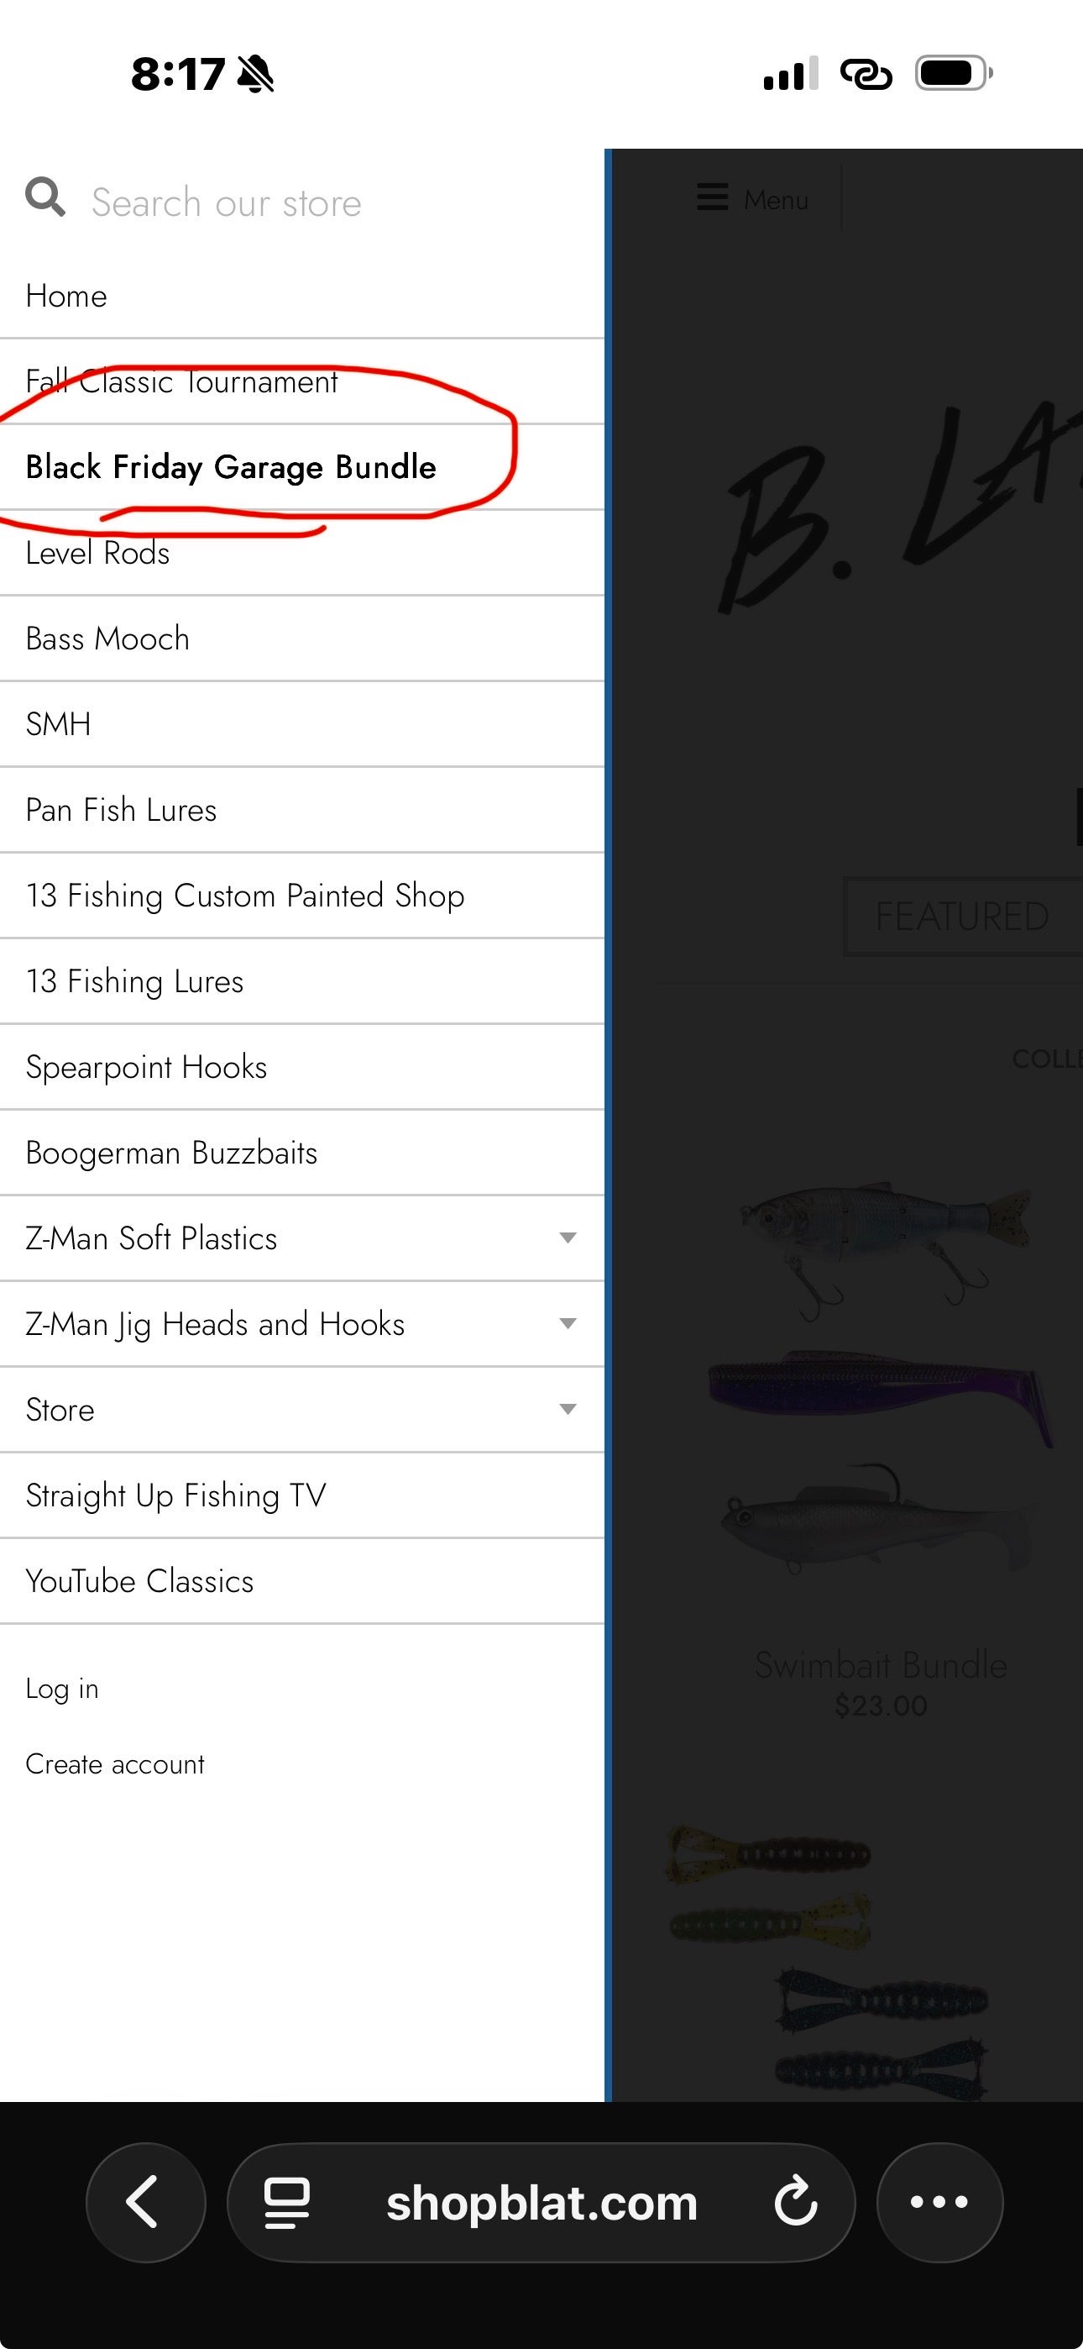The width and height of the screenshot is (1083, 2349).
Task: Expand the Store submenu arrow
Action: 567,1410
